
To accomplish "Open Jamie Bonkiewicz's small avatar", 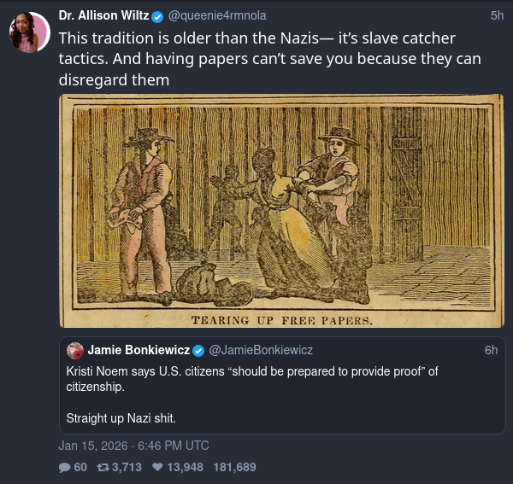I will pyautogui.click(x=75, y=351).
